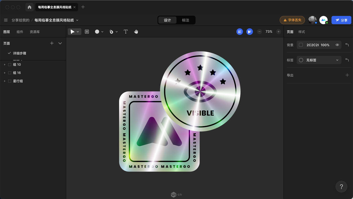Viewport: 353px width, 199px height.
Task: Select the pen tool
Action: [x=111, y=32]
